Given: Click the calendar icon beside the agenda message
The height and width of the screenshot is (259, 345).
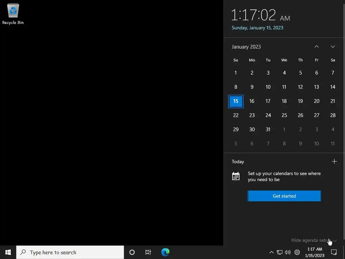Looking at the screenshot, I should (236, 176).
